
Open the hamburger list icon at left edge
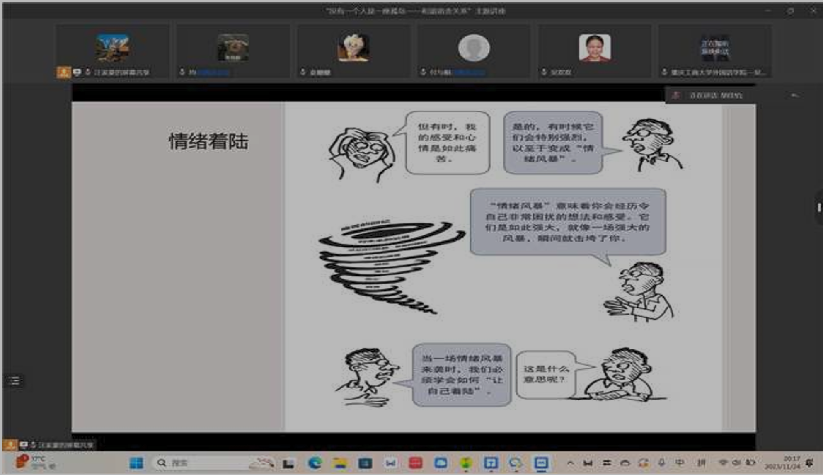point(15,380)
